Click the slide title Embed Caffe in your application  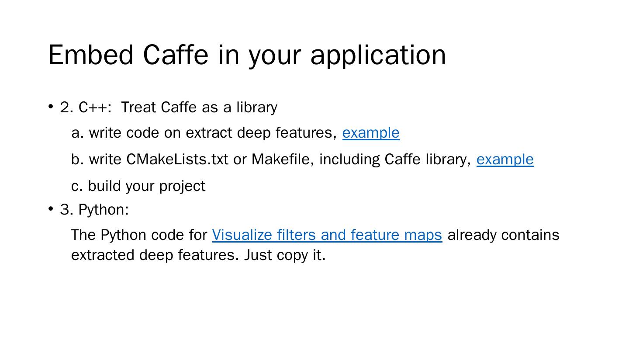click(x=247, y=55)
